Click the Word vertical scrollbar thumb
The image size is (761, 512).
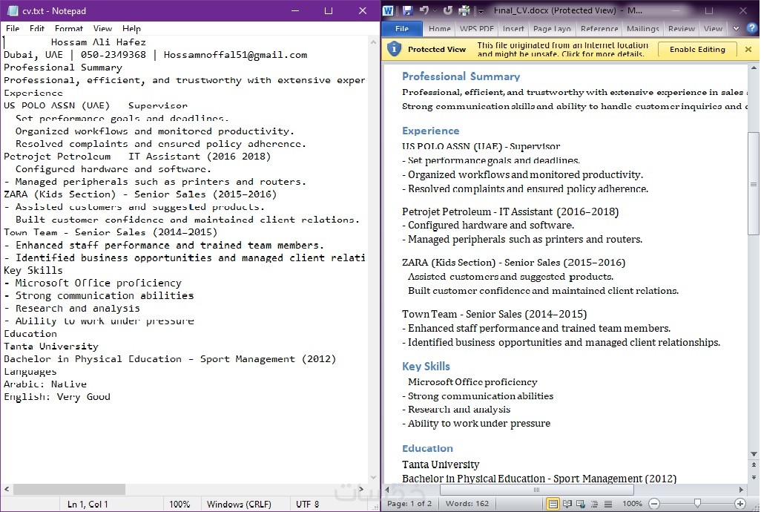click(754, 183)
